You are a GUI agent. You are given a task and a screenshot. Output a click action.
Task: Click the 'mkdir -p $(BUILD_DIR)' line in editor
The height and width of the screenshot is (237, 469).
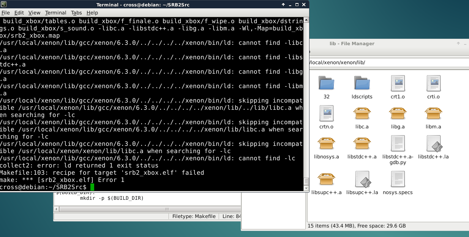(112, 198)
